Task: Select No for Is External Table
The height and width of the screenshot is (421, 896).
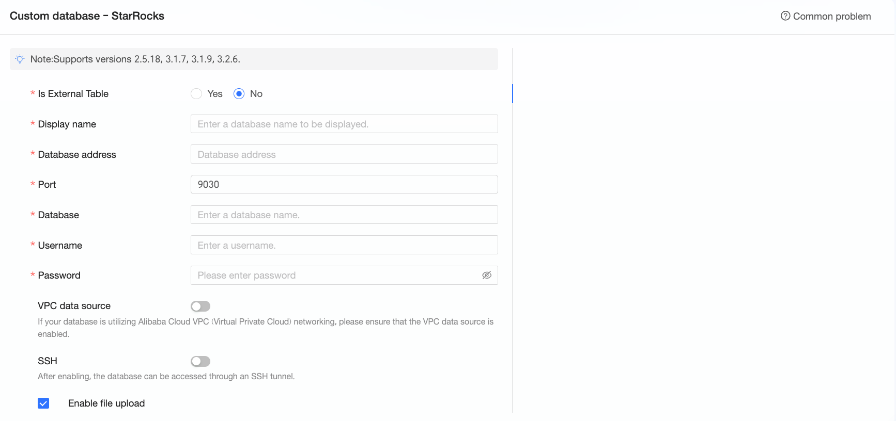Action: 239,94
